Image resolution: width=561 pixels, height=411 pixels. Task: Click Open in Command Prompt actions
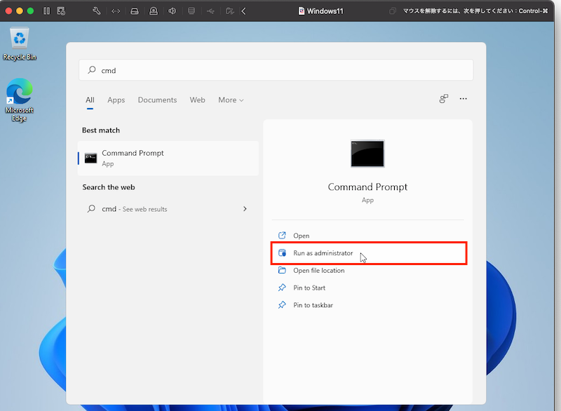point(367,236)
